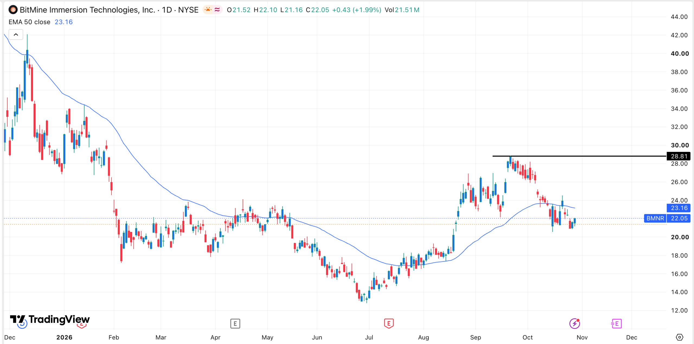Click the purple lightning latest-news marker
The width and height of the screenshot is (694, 344).
tap(574, 323)
